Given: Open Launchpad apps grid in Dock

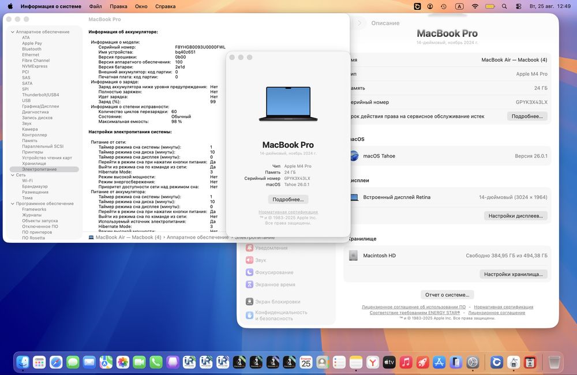Looking at the screenshot, I should [x=39, y=362].
